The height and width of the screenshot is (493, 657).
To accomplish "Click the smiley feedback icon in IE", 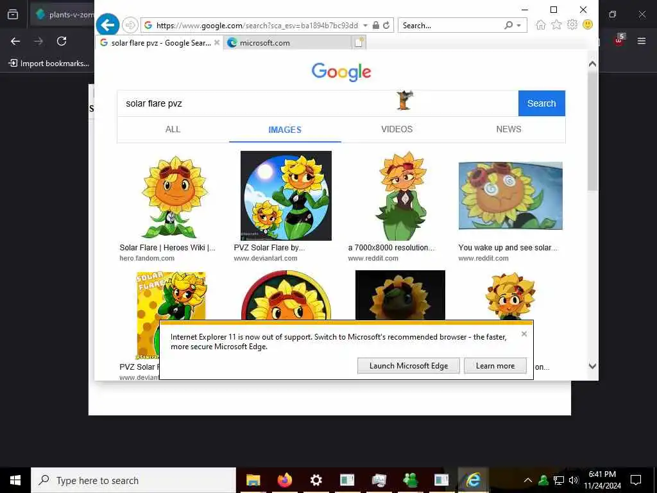I will pos(588,25).
